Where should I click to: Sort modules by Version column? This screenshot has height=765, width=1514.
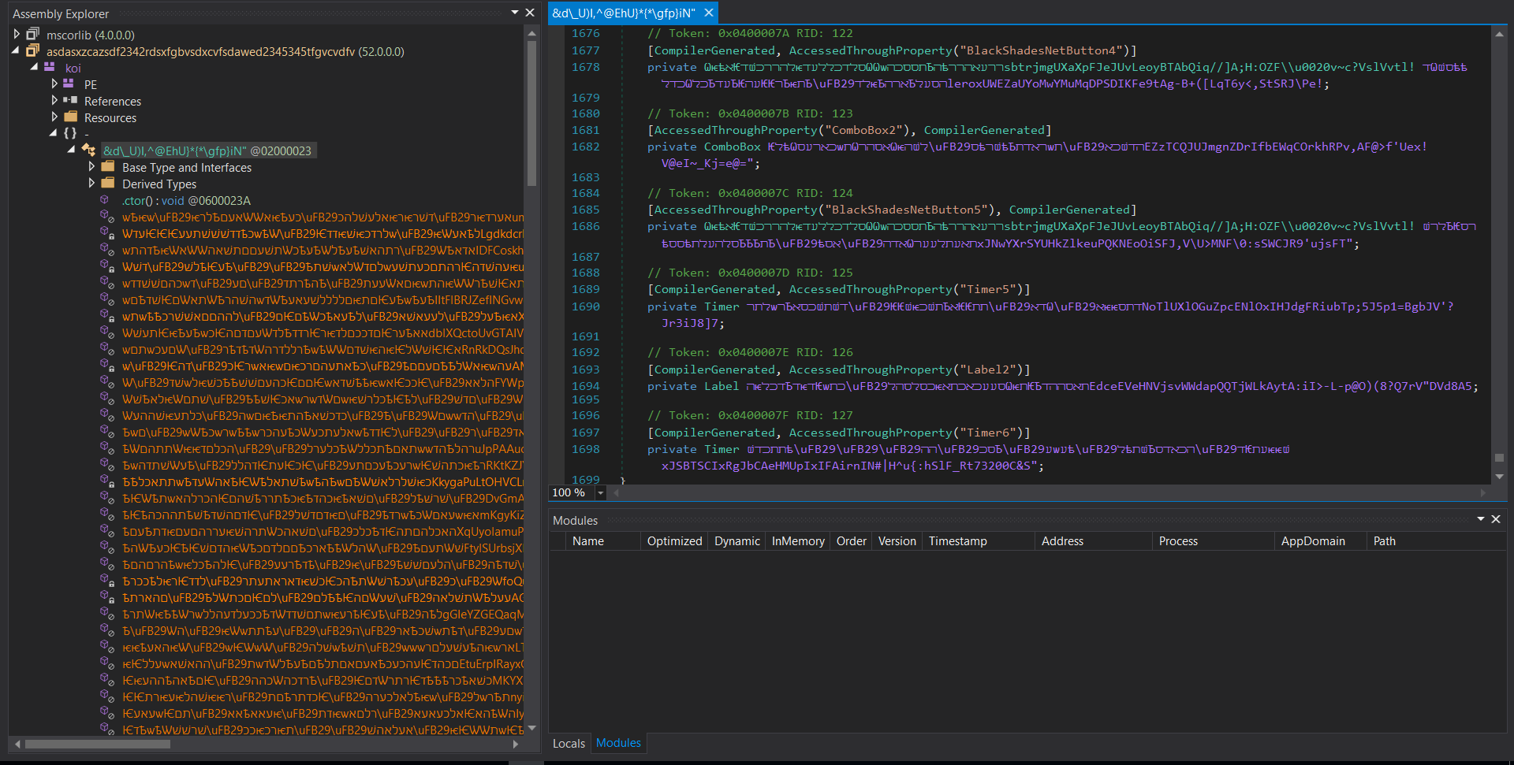coord(897,541)
